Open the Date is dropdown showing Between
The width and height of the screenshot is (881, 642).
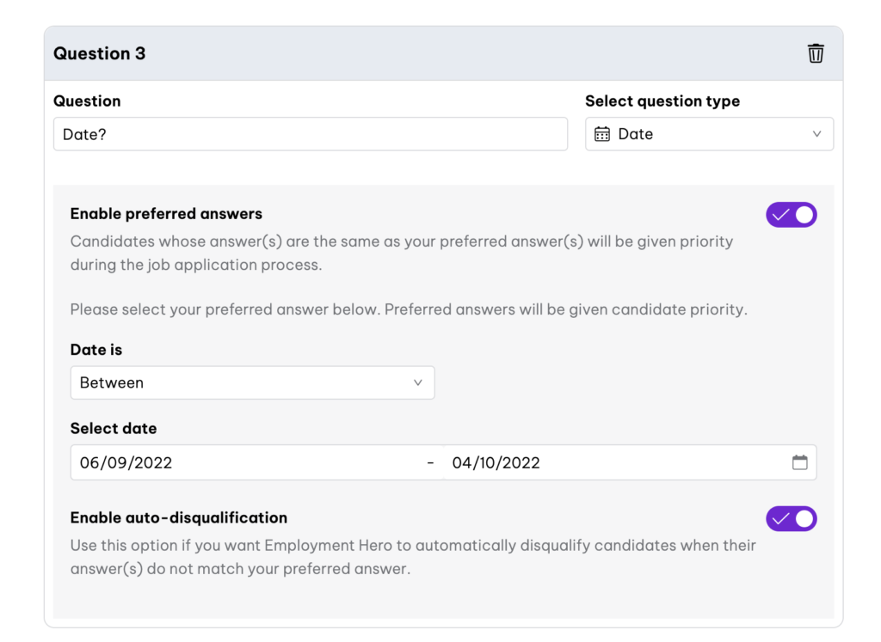click(252, 382)
